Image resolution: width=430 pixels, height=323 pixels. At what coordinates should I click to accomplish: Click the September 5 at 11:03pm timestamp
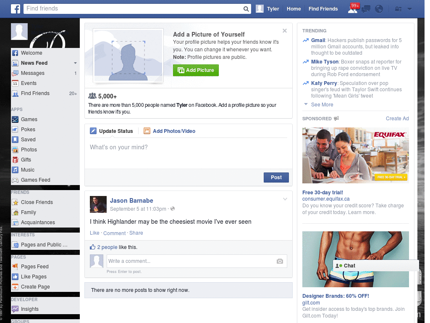138,209
